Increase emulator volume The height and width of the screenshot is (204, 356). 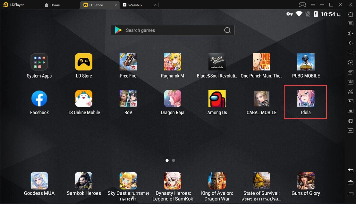[x=350, y=33]
